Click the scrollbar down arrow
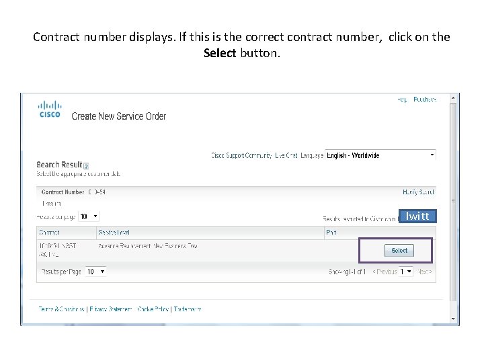The image size is (484, 363). point(453,319)
